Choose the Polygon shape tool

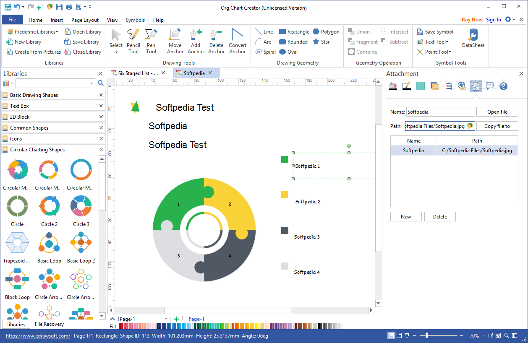(x=326, y=32)
